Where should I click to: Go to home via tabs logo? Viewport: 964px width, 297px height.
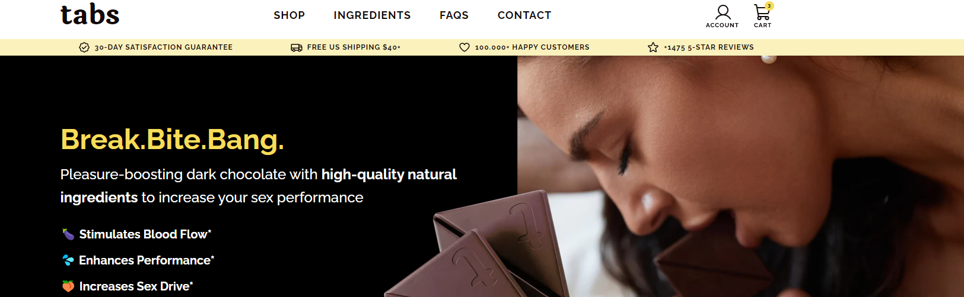click(90, 14)
